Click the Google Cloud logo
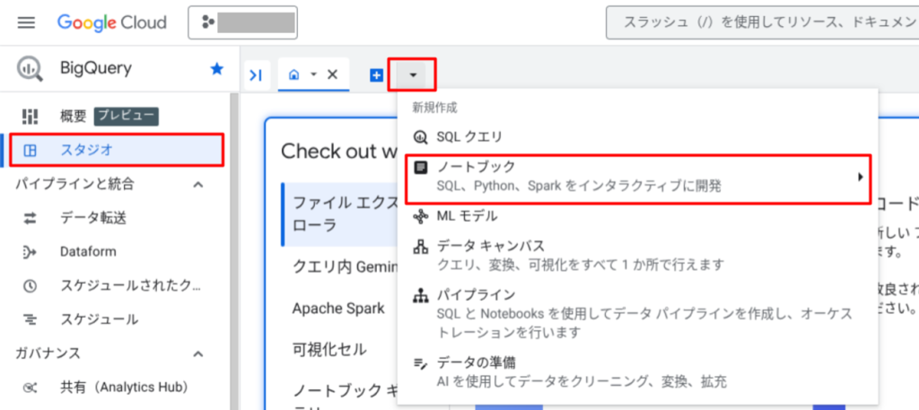919x410 pixels. point(112,22)
